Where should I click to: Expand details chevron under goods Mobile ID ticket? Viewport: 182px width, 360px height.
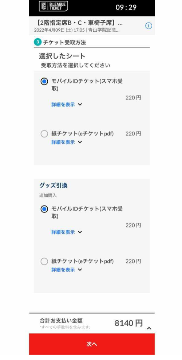coord(80,232)
